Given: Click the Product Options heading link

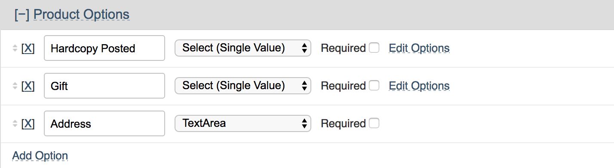Looking at the screenshot, I should tap(81, 14).
